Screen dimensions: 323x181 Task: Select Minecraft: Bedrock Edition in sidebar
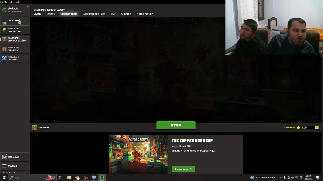point(15,39)
